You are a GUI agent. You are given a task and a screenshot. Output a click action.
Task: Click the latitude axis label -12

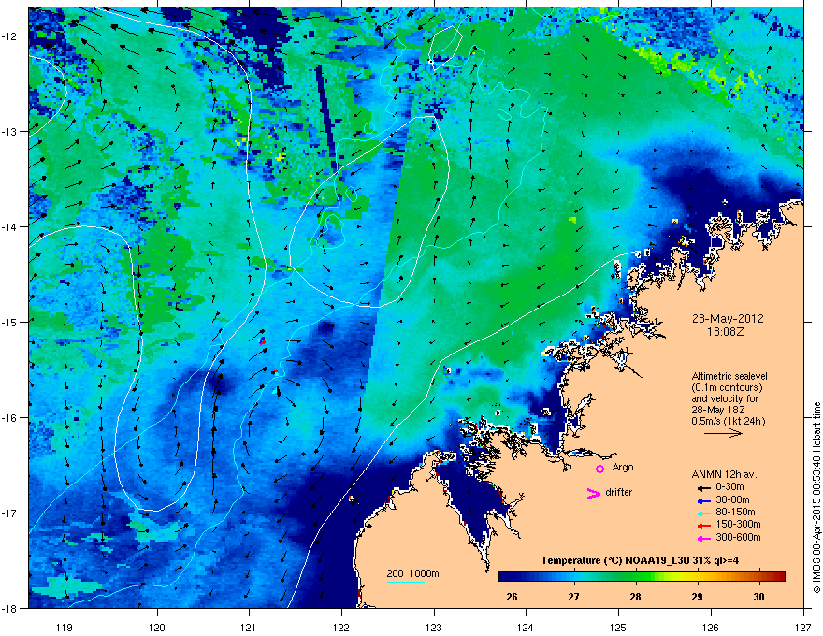(10, 36)
